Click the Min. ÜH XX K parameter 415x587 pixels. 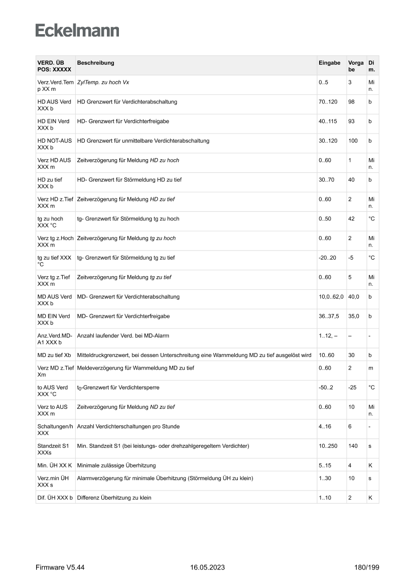tap(55, 465)
